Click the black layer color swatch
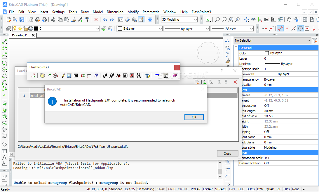The image size is (319, 192). coord(36,29)
